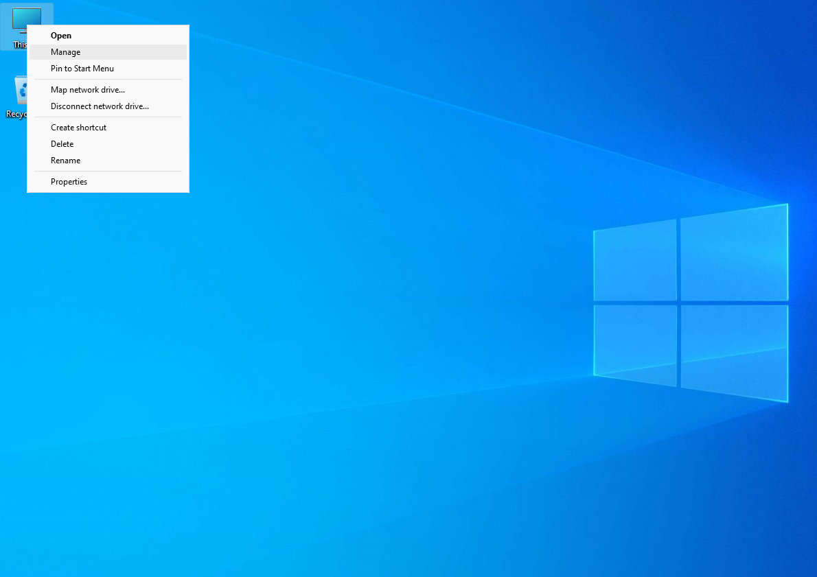Screen dimensions: 817x577
Task: Select "Disconnect network drive..."
Action: [100, 106]
